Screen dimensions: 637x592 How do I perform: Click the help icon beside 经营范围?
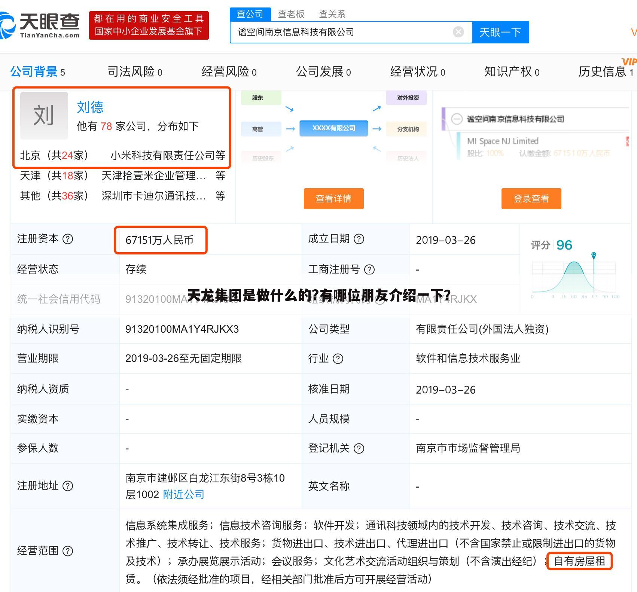[68, 551]
